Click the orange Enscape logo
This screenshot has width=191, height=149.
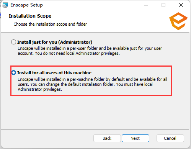[178, 21]
